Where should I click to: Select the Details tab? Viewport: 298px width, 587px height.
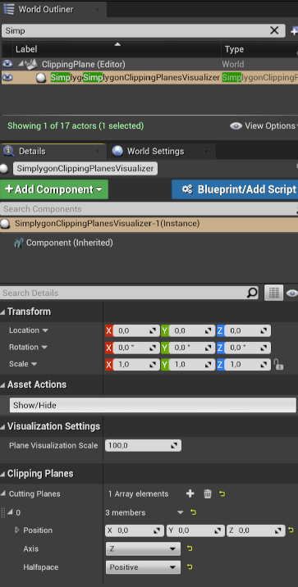coord(32,151)
